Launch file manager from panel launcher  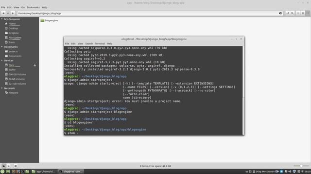27,172
